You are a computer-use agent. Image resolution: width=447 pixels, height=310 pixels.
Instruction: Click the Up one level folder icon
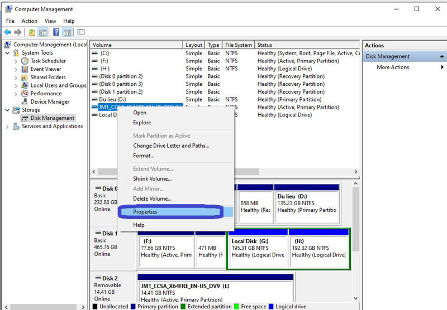[32, 32]
